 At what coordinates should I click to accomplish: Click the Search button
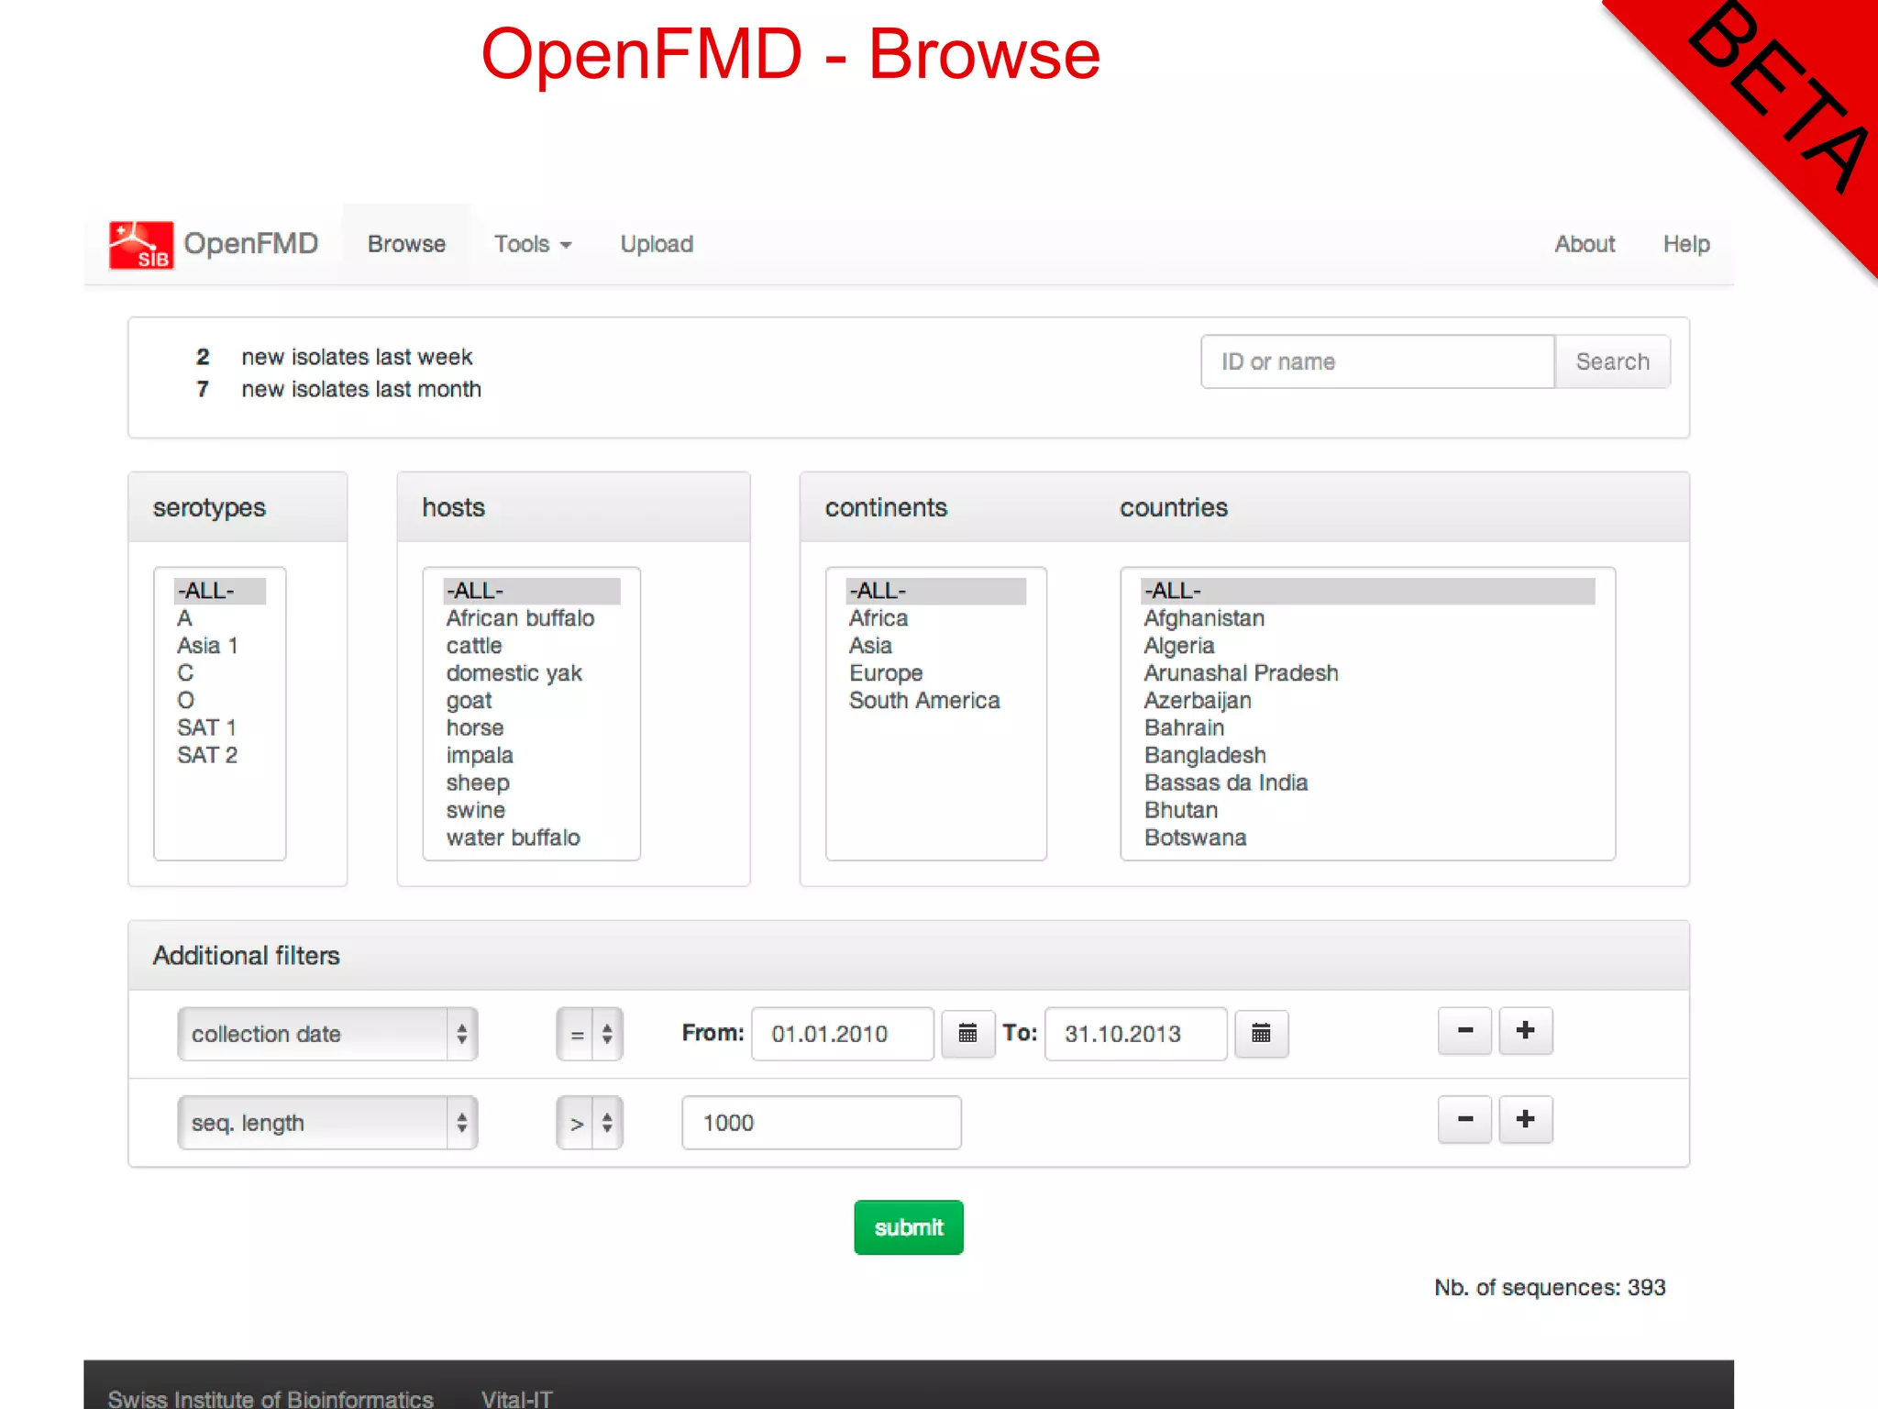pos(1612,361)
